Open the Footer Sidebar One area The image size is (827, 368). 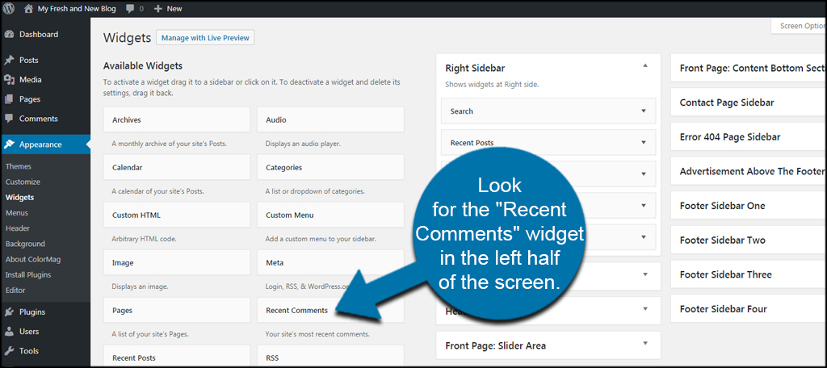click(x=722, y=206)
